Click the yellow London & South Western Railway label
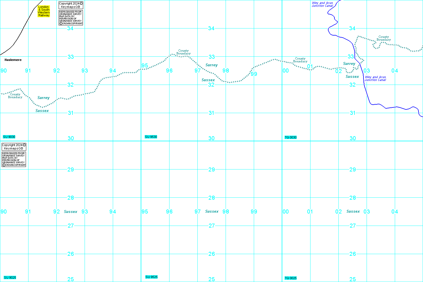Image resolution: width=423 pixels, height=282 pixels. pyautogui.click(x=44, y=11)
